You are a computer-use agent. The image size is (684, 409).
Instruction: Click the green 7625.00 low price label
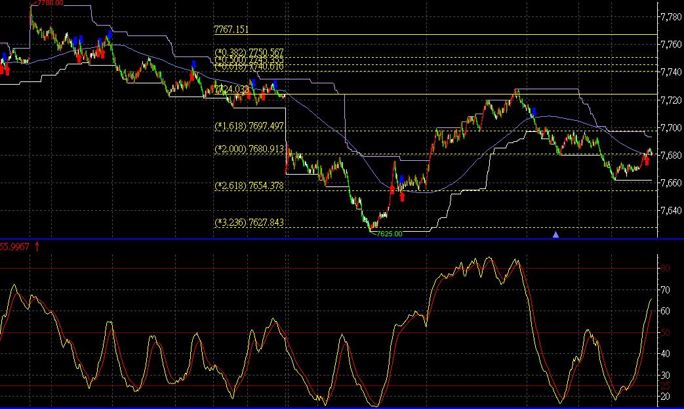point(389,234)
